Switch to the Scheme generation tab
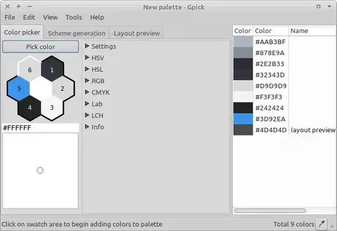Image resolution: width=337 pixels, height=231 pixels. pos(77,33)
